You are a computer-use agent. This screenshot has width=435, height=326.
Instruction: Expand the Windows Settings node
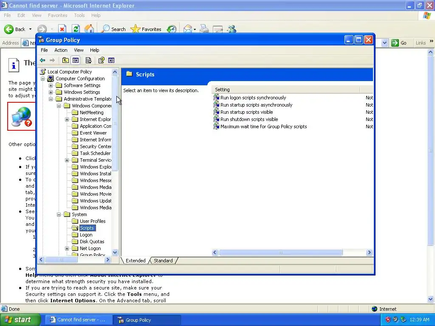tap(51, 92)
